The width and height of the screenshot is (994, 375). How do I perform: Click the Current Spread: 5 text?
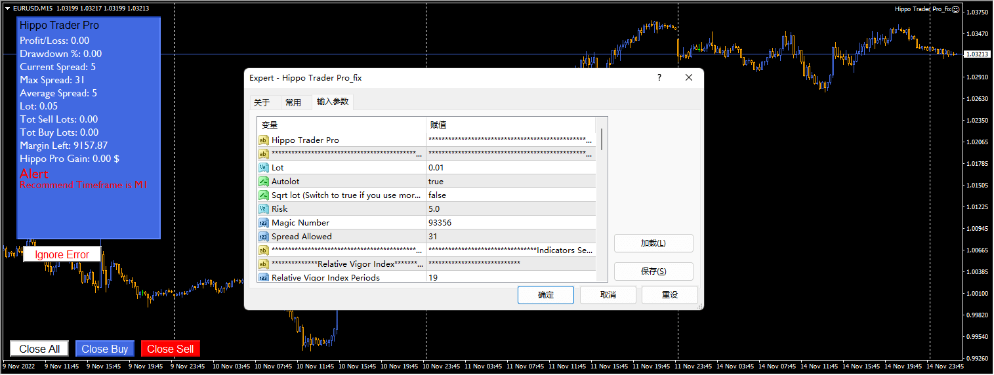pos(58,67)
